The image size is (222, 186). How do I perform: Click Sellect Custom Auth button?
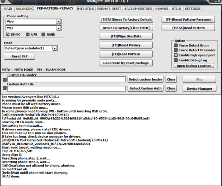[x=145, y=88]
